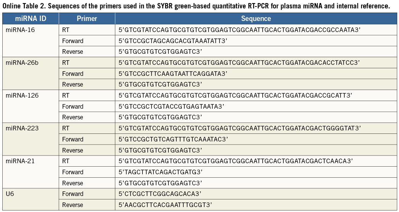The image size is (399, 212).
Task: Click the Sequence column header
Action: [256, 19]
